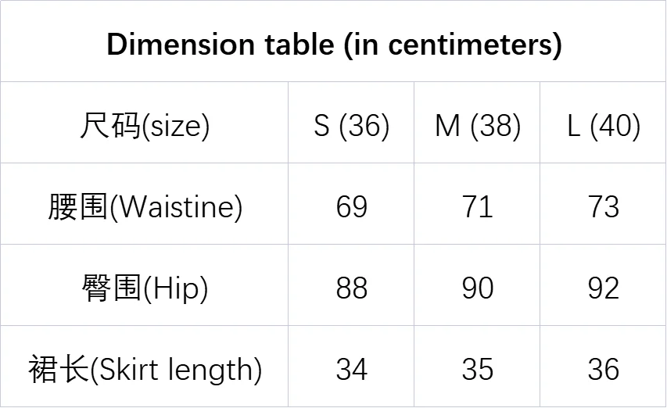Click the Chinese characters 尺码 in header
The image size is (667, 408).
click(x=110, y=126)
